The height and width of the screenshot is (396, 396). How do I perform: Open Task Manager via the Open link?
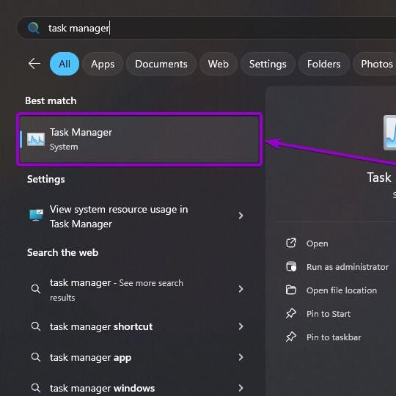point(318,243)
